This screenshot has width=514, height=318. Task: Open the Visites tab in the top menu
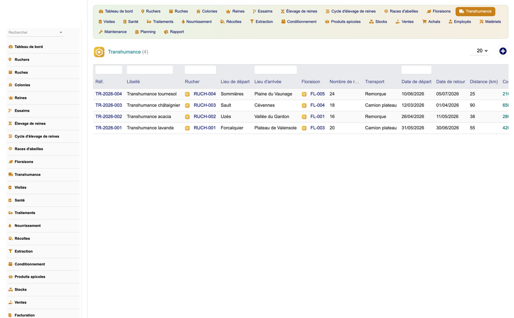(107, 21)
